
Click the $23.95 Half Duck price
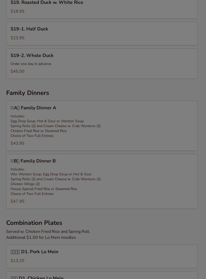point(18,38)
